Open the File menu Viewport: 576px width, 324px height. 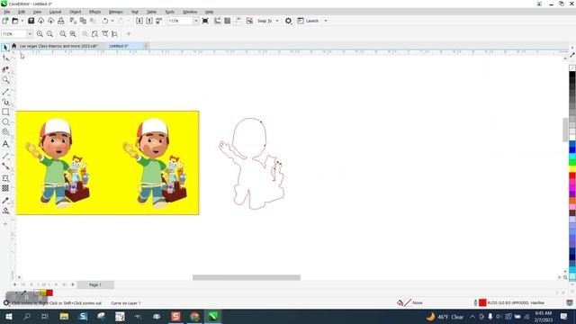(7, 12)
